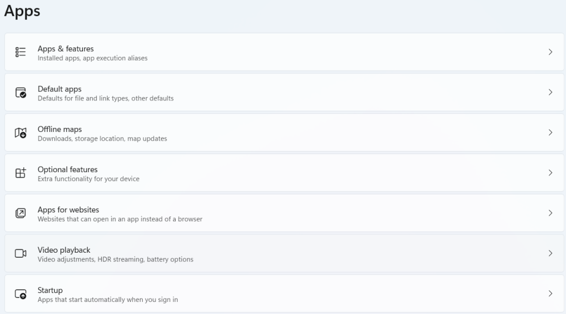Click the Apps for websites icon

20,213
